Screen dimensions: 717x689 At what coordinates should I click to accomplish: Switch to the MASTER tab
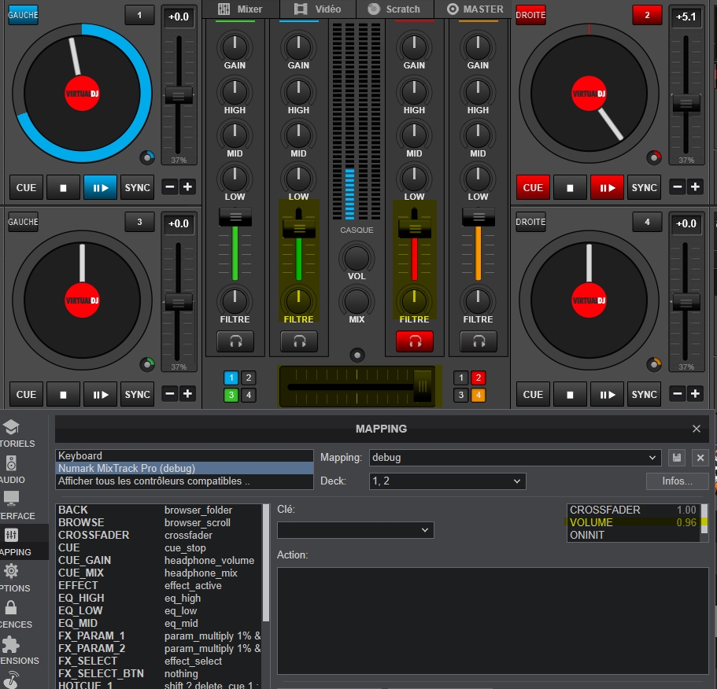pyautogui.click(x=475, y=9)
